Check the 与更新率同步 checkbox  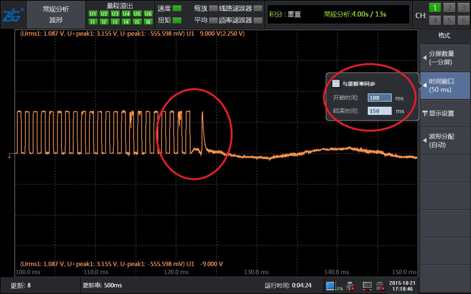[x=336, y=83]
